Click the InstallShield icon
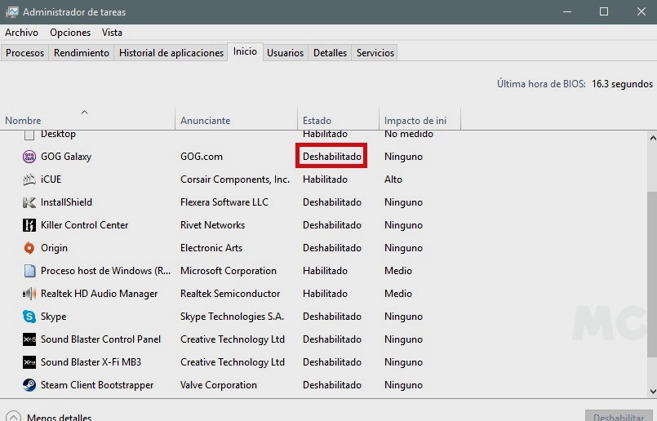The width and height of the screenshot is (657, 421). [29, 202]
